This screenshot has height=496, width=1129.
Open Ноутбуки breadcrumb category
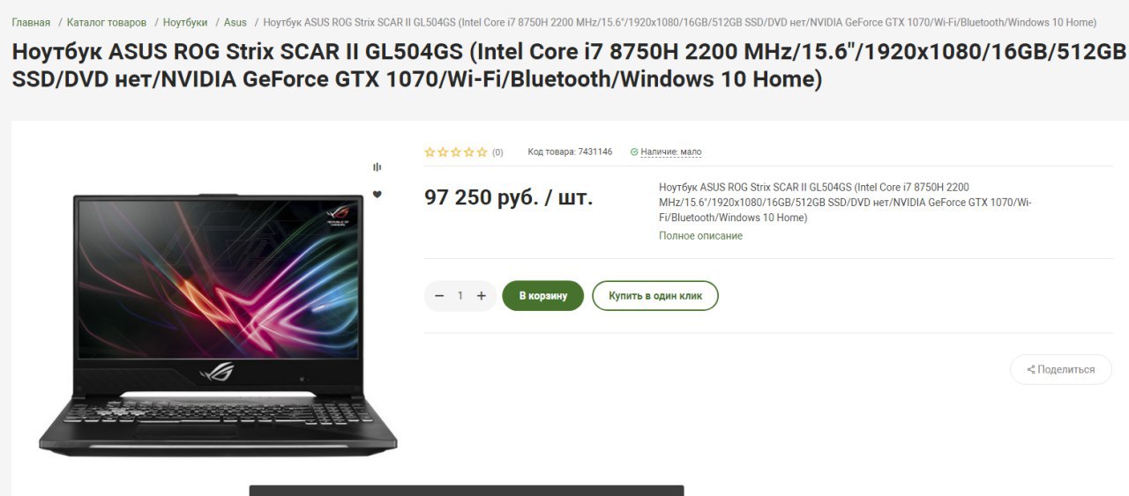(x=185, y=22)
